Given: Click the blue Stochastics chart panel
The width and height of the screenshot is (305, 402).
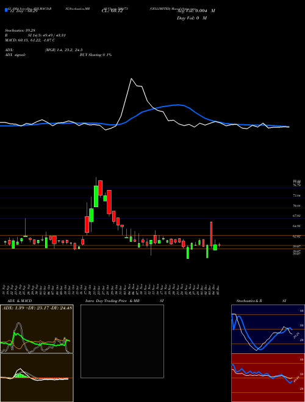Looking at the screenshot, I should pyautogui.click(x=268, y=329).
